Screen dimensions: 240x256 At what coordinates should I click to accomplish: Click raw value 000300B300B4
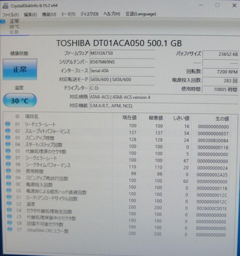pos(213,140)
